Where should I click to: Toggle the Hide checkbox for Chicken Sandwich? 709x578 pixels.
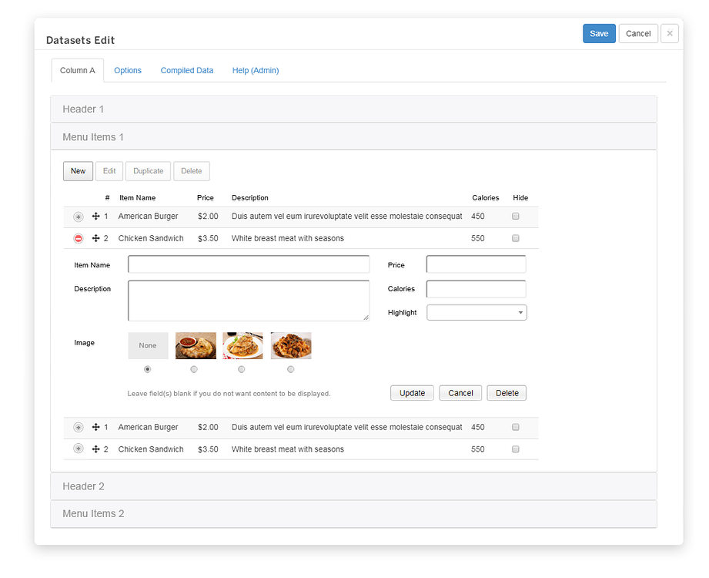pyautogui.click(x=515, y=238)
